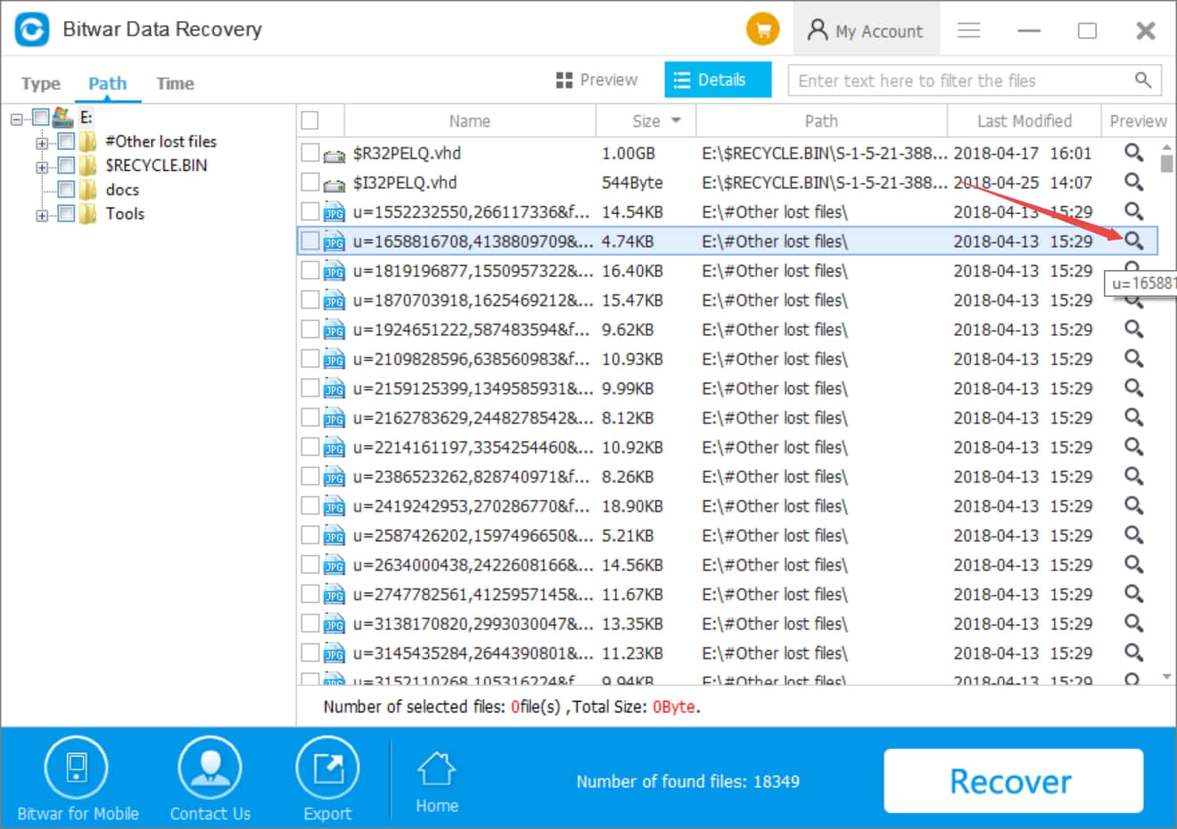
Task: Click scrollbar down arrow of file list
Action: [1166, 677]
